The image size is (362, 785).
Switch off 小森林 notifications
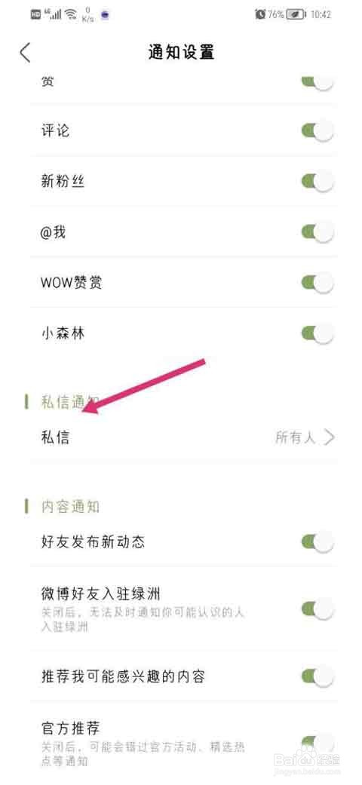(x=318, y=333)
